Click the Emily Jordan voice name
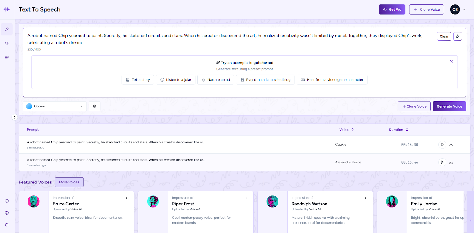 [424, 204]
